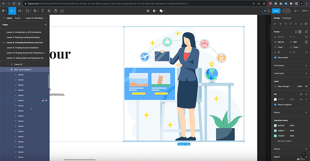Image resolution: width=310 pixels, height=161 pixels.
Task: Click the Align top icon
Action: (x=291, y=24)
